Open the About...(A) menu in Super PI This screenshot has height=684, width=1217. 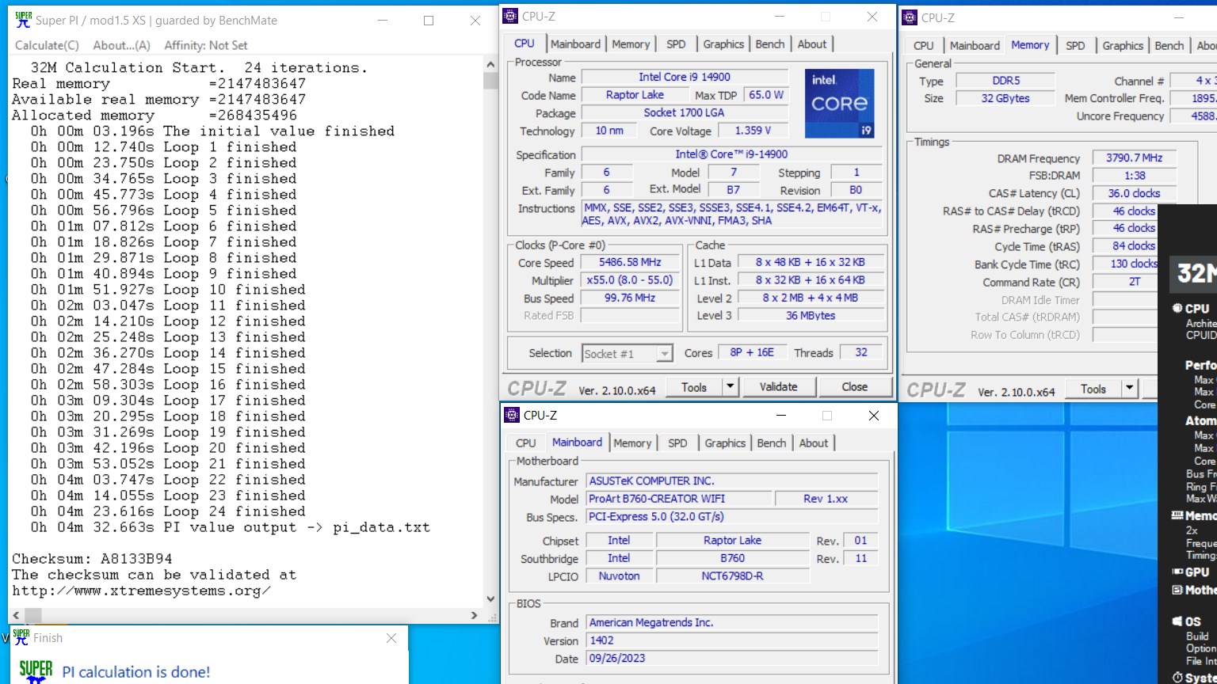tap(121, 45)
